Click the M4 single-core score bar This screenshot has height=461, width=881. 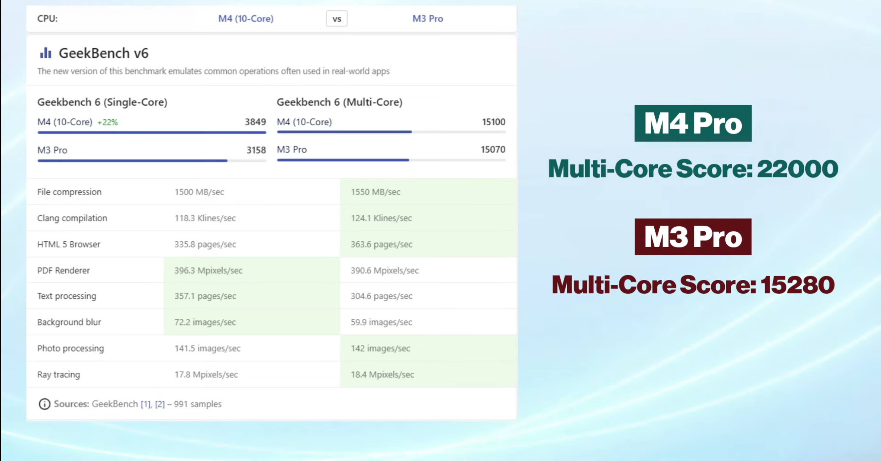click(x=152, y=132)
